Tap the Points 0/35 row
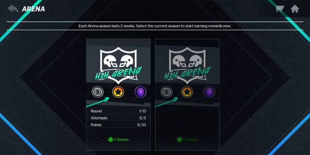The width and height of the screenshot is (310, 155). pos(118,125)
